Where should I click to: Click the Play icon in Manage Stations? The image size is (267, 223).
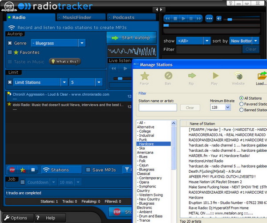[215, 76]
